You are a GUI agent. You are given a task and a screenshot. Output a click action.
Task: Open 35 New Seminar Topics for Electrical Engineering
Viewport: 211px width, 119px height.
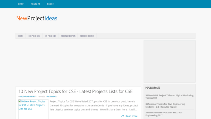pos(164,114)
